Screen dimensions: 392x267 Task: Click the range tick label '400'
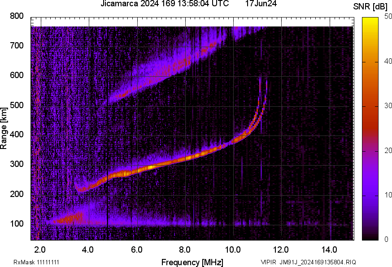pyautogui.click(x=17, y=135)
